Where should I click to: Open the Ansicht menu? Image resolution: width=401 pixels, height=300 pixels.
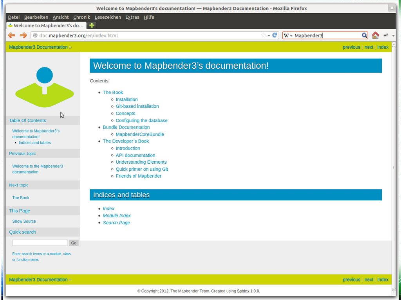pos(61,17)
